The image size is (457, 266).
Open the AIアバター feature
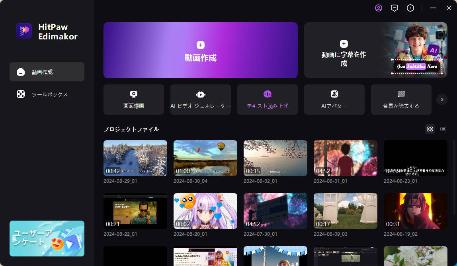click(x=334, y=99)
